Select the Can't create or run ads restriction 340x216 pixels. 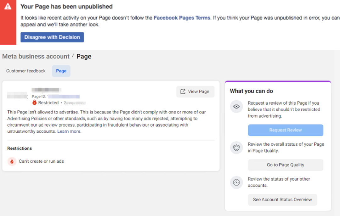[x=41, y=161]
